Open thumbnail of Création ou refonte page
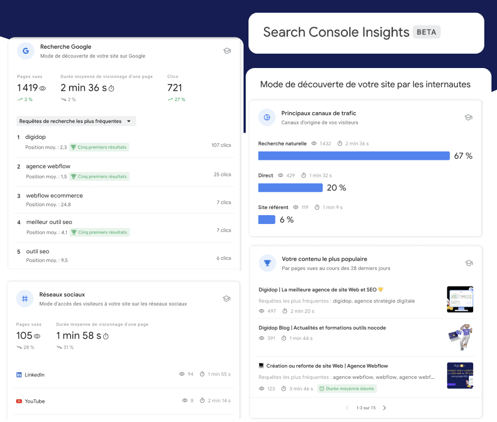 [x=460, y=376]
